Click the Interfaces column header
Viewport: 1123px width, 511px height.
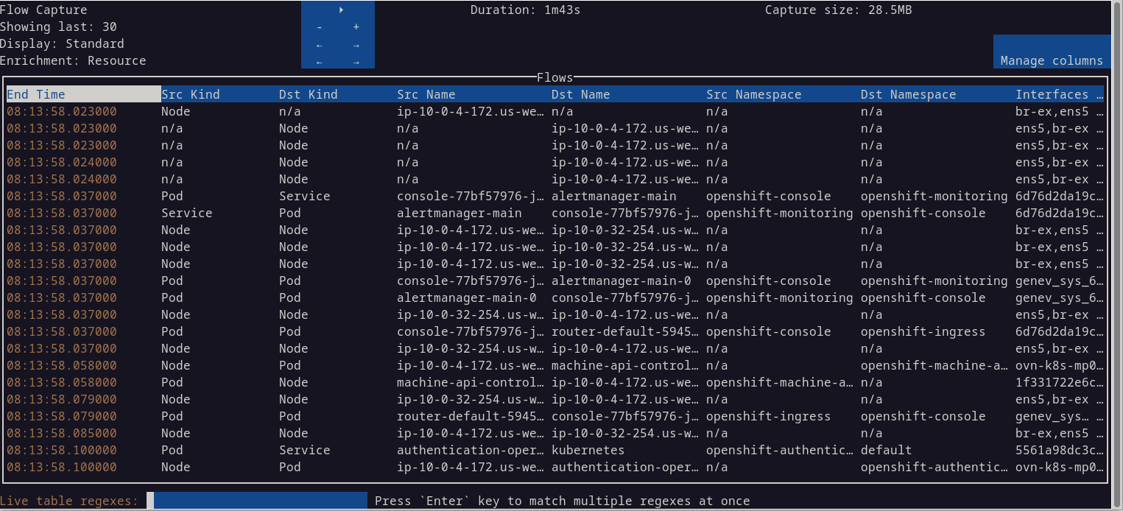(1055, 94)
